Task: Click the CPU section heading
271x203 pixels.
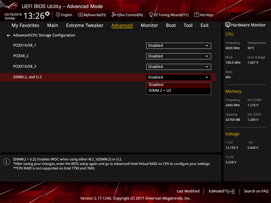Action: (x=229, y=34)
